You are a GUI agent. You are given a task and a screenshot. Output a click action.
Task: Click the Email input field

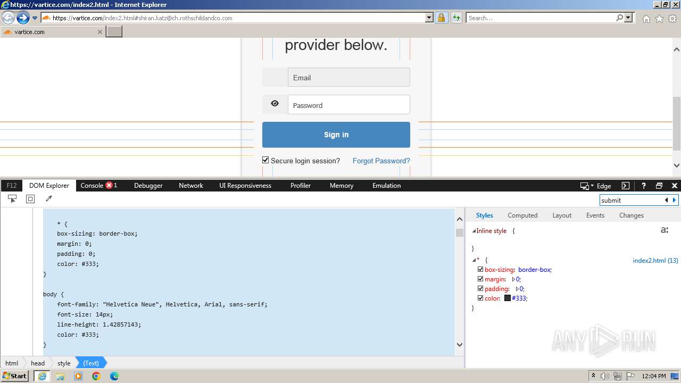tap(349, 77)
